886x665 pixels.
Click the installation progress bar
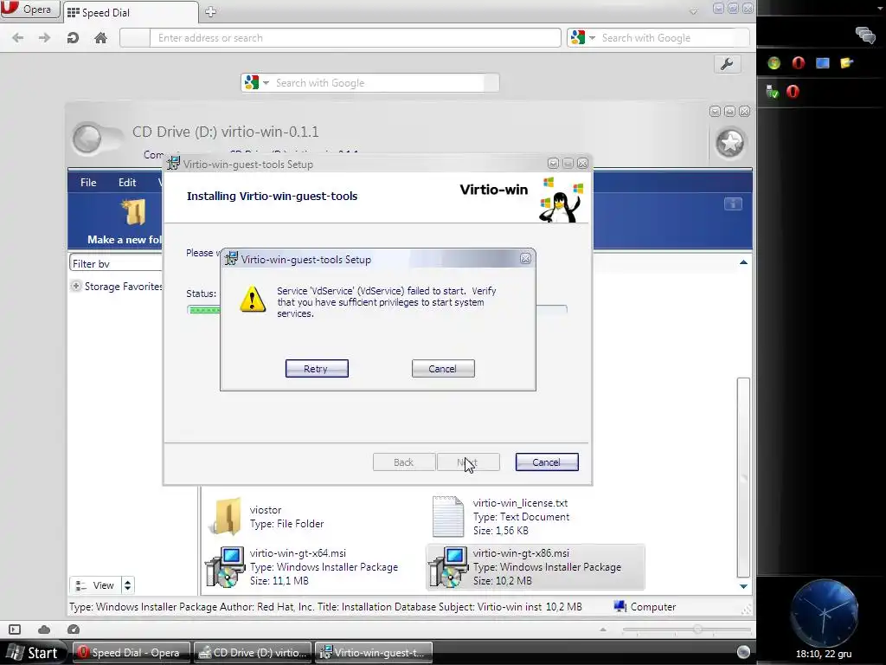376,309
